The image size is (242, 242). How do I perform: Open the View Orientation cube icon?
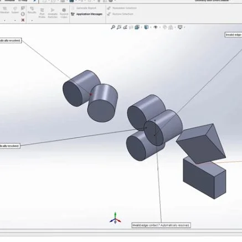[137, 27]
